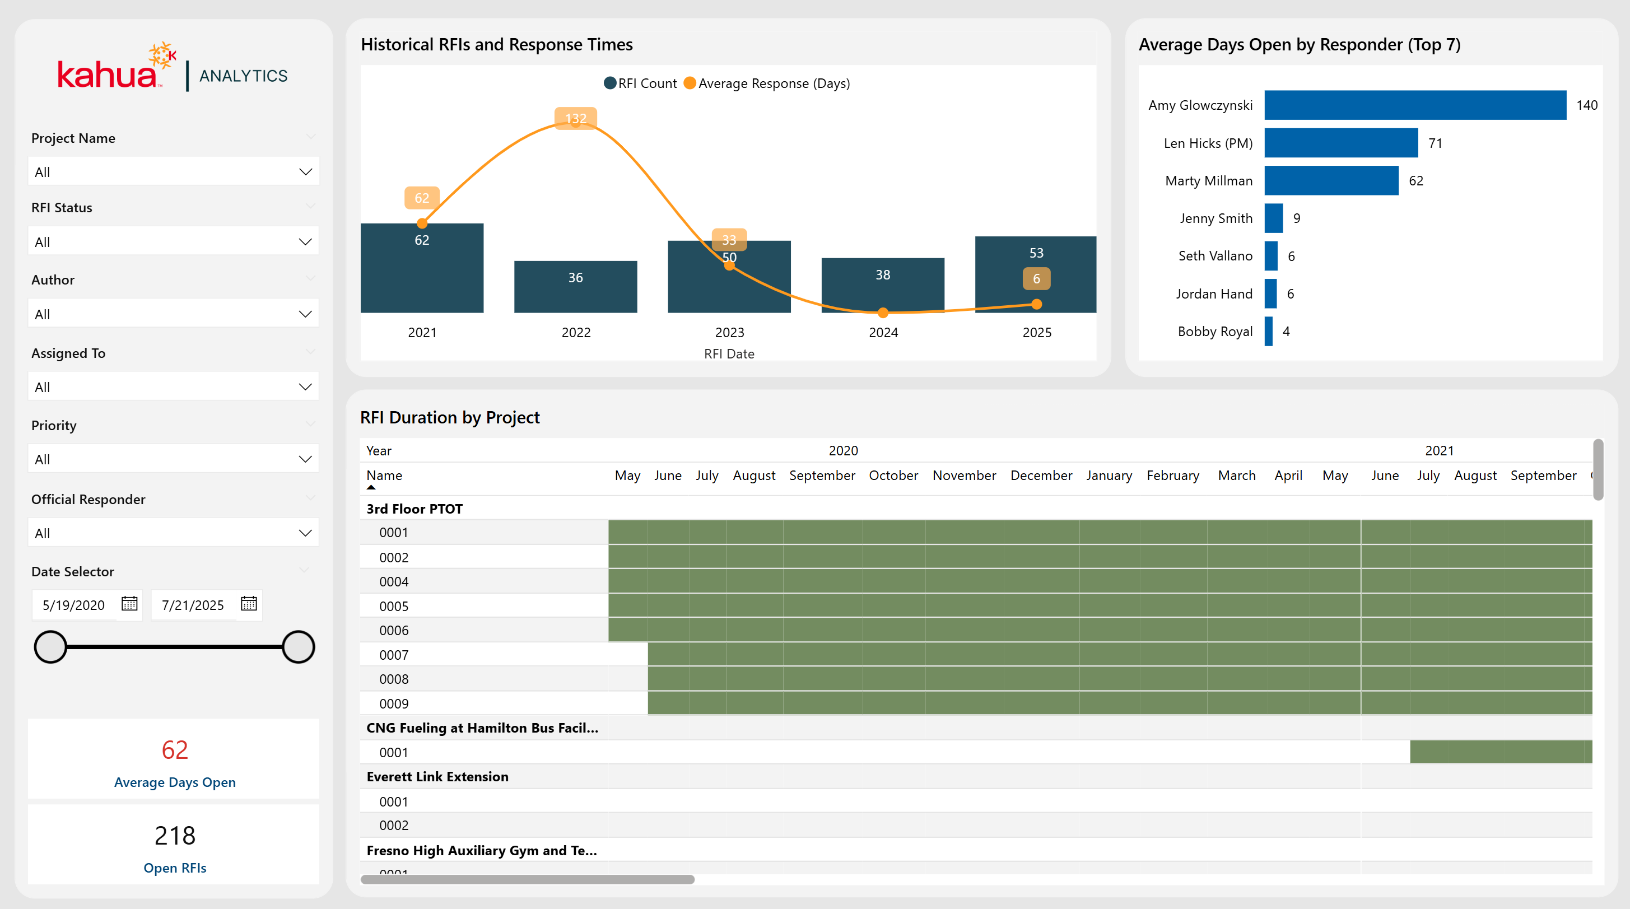Click the Average Response (Days) legend marker
This screenshot has height=909, width=1630.
(690, 83)
